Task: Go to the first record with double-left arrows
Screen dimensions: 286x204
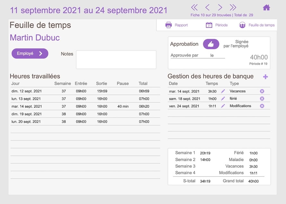Action: pyautogui.click(x=194, y=7)
